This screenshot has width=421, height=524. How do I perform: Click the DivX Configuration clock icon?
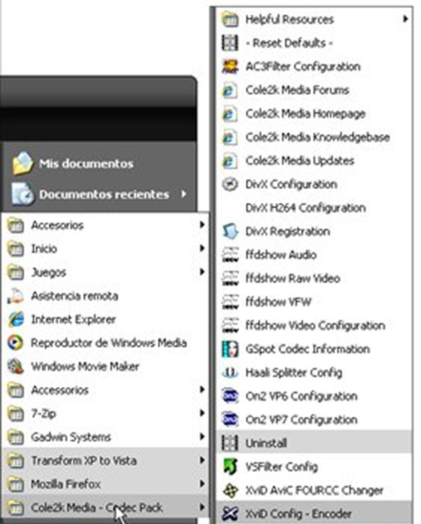pos(231,184)
